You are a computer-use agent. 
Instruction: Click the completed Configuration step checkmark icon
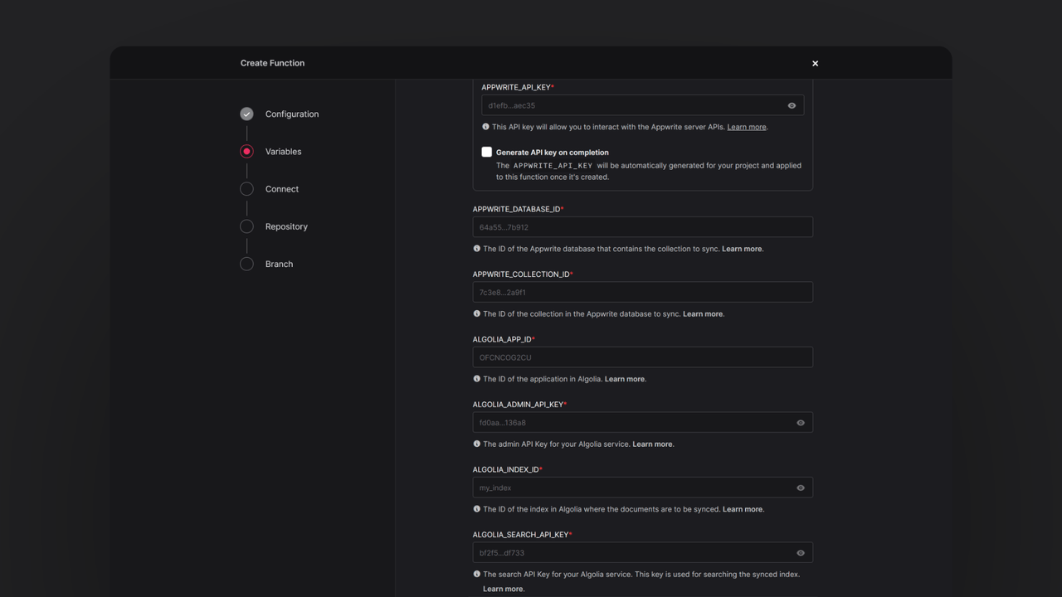246,114
